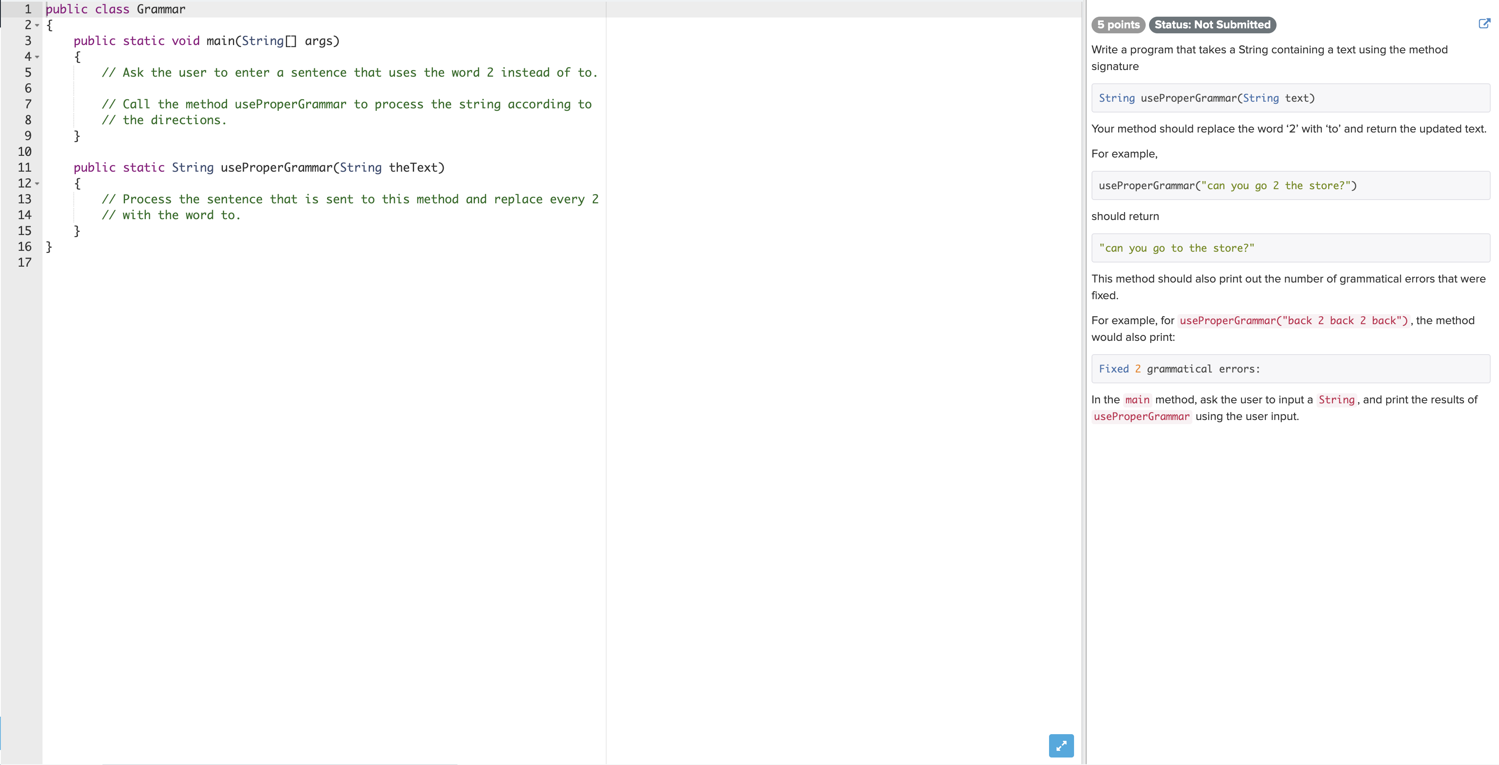1499x765 pixels.
Task: Click the '5 points' badge
Action: (x=1118, y=25)
